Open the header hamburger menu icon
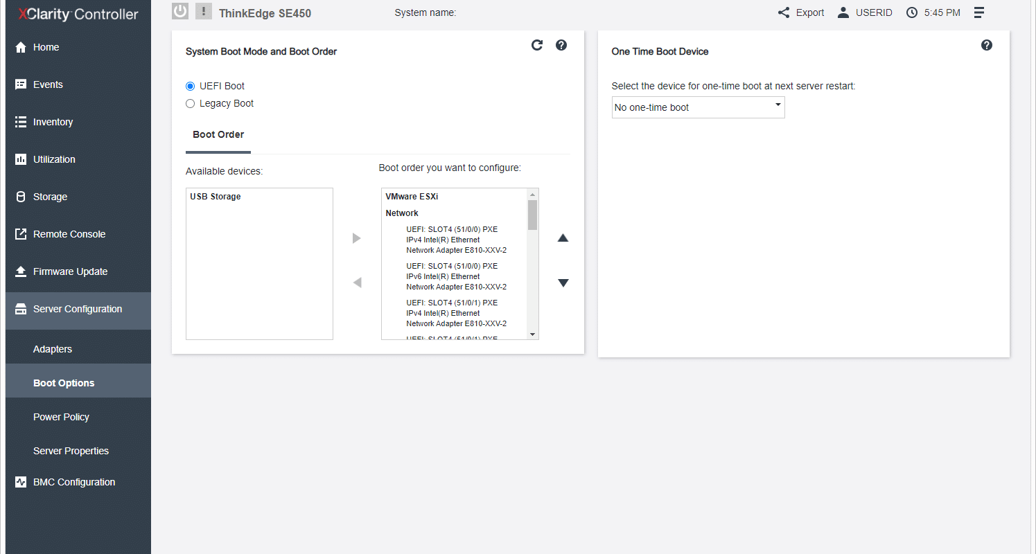Viewport: 1036px width, 554px height. (x=979, y=12)
